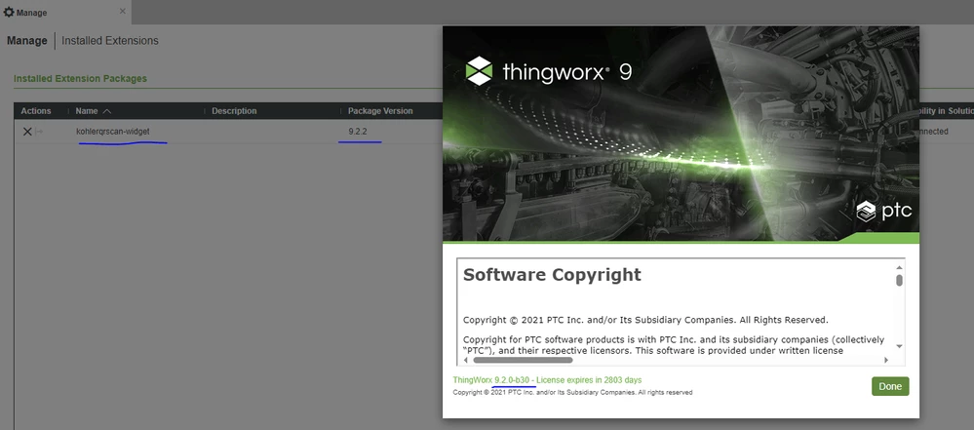The width and height of the screenshot is (974, 430).
Task: Click the Actions column header
Action: click(35, 110)
